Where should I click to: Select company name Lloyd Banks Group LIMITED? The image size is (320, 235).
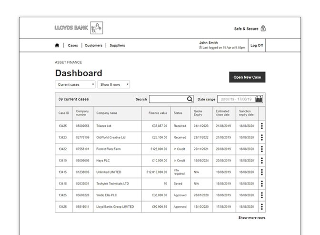[x=115, y=207]
